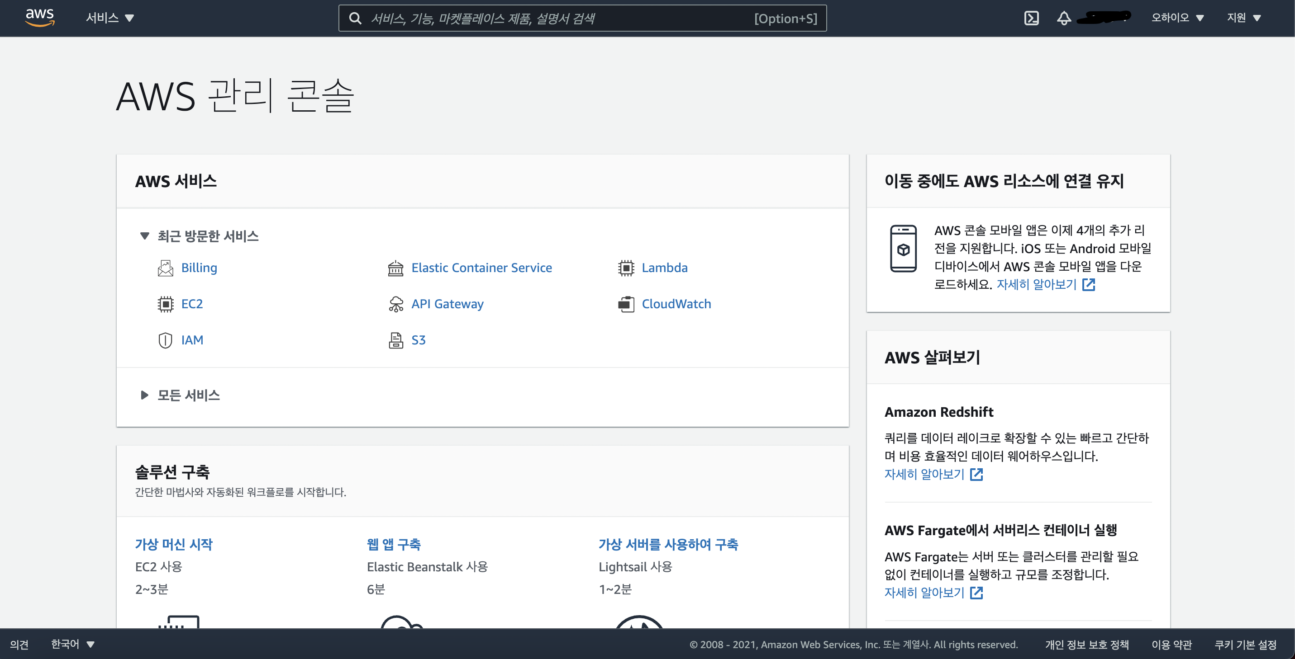Open the S3 link
This screenshot has height=659, width=1295.
(418, 340)
